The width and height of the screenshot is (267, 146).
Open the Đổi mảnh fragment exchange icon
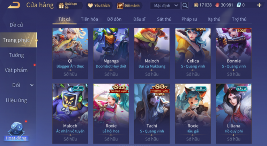click(x=120, y=6)
